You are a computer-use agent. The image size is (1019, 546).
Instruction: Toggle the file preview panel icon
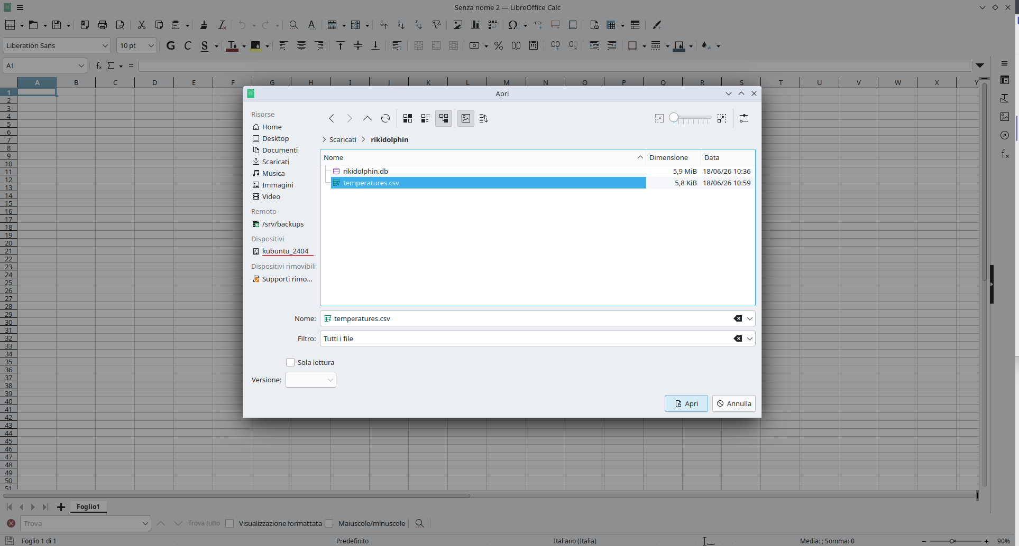(x=466, y=118)
